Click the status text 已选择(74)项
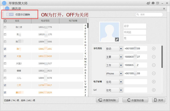170x111 pixels. coord(12,101)
